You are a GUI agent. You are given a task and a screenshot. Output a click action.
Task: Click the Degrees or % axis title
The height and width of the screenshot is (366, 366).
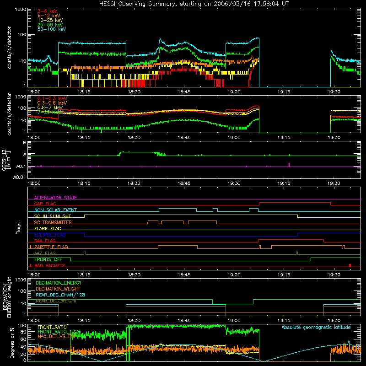(x=12, y=343)
